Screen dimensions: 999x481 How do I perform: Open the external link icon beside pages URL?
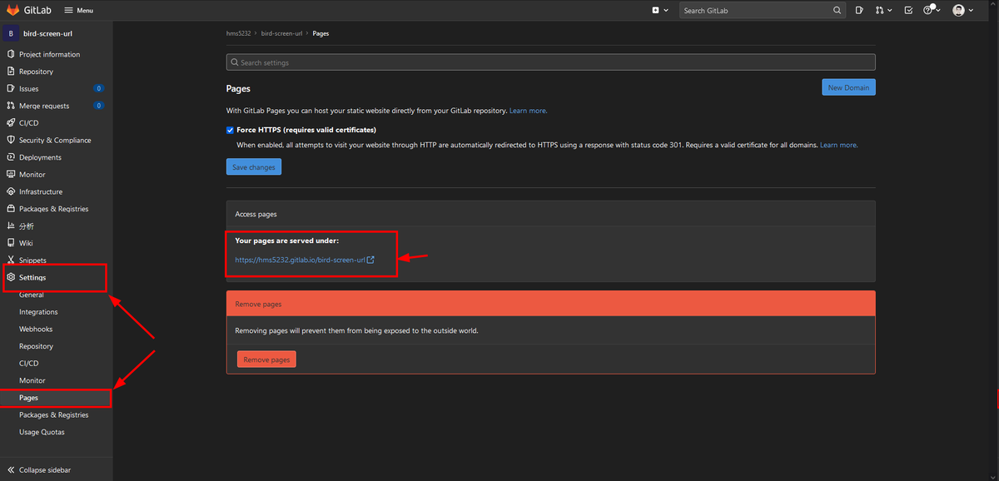[370, 260]
